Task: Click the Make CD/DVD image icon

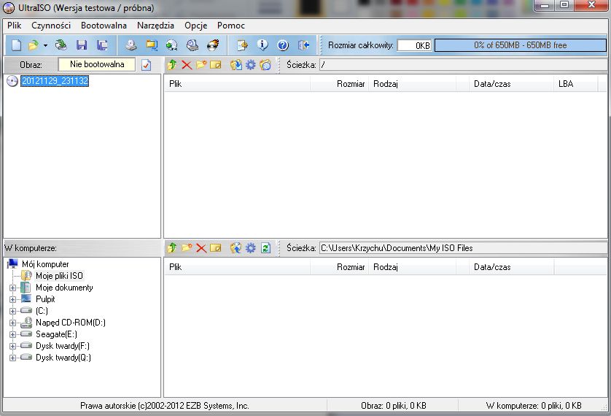Action: click(x=131, y=45)
